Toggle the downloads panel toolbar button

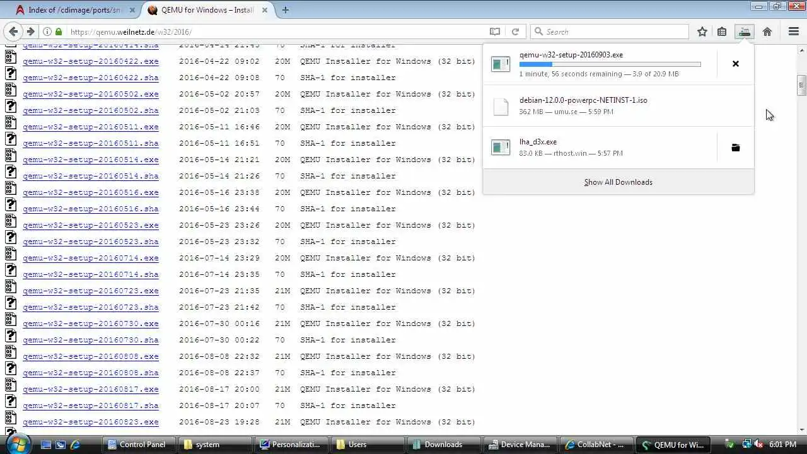pyautogui.click(x=745, y=32)
